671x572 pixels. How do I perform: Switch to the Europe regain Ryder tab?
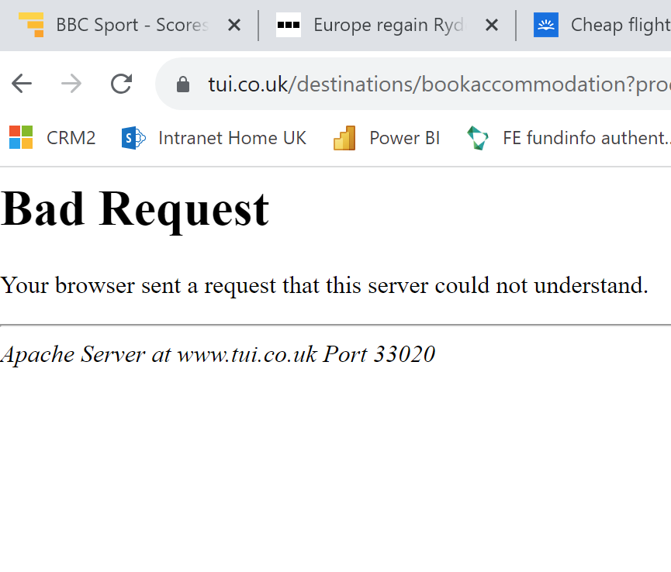coord(389,25)
